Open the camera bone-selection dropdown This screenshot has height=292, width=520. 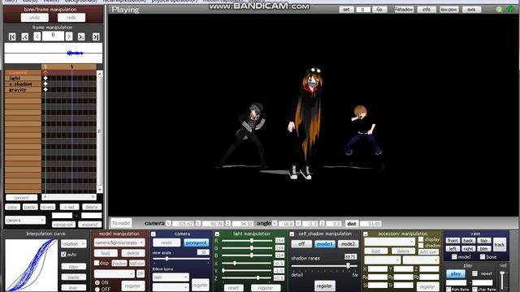coord(25,220)
